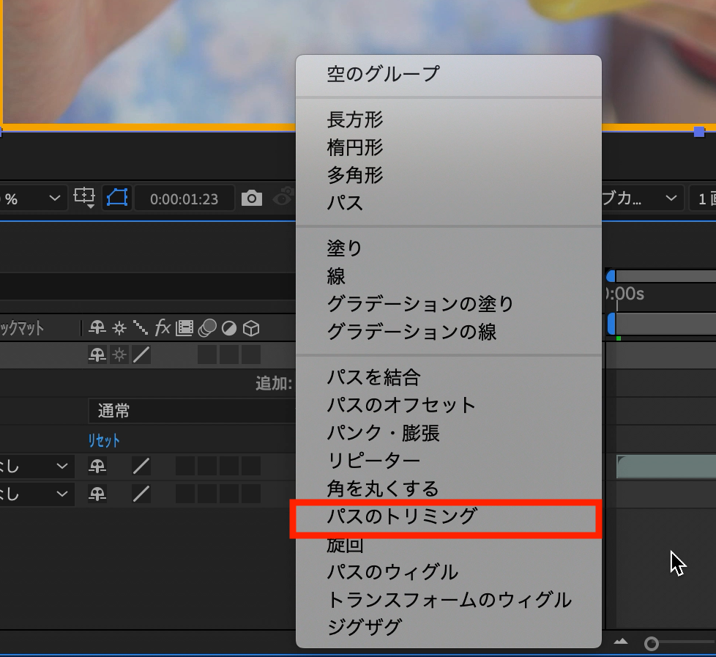This screenshot has width=716, height=657.
Task: Click the Quality column header icon
Action: (x=141, y=327)
